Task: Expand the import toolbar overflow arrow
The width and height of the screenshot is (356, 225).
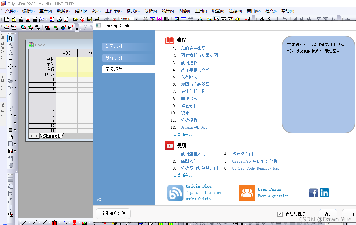Action: [x=77, y=29]
